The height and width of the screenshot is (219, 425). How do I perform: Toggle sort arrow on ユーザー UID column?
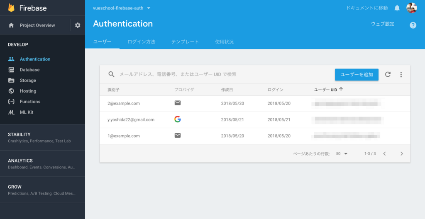point(341,89)
